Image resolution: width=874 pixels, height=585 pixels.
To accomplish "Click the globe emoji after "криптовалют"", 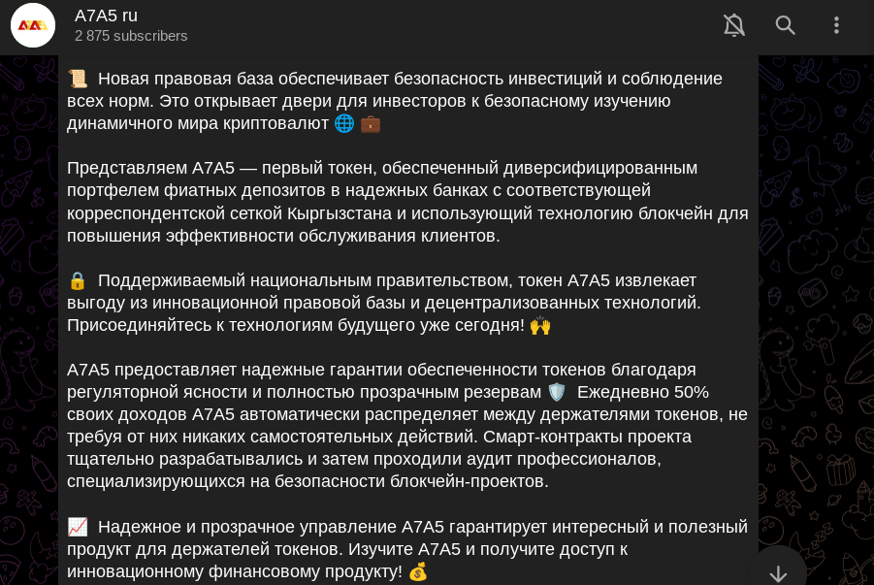I will 343,123.
